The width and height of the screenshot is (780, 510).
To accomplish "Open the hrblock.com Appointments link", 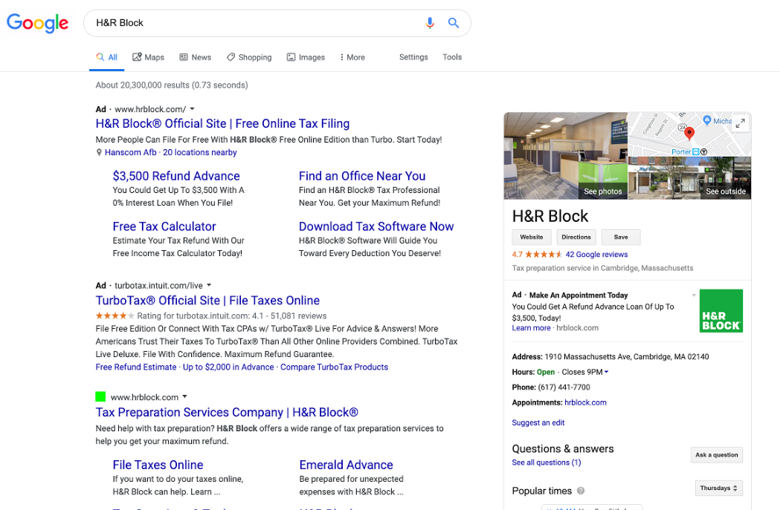I will [585, 402].
